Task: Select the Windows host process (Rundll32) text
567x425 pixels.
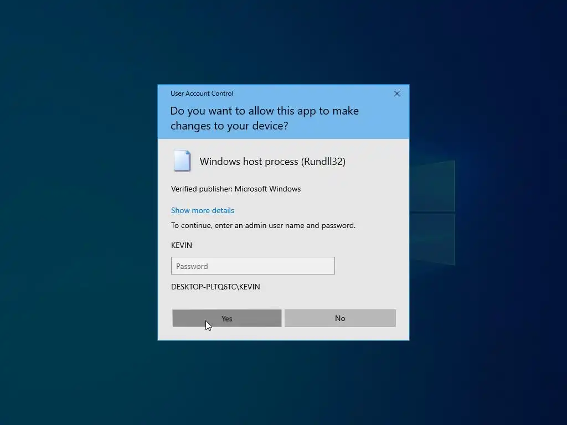Action: [272, 161]
